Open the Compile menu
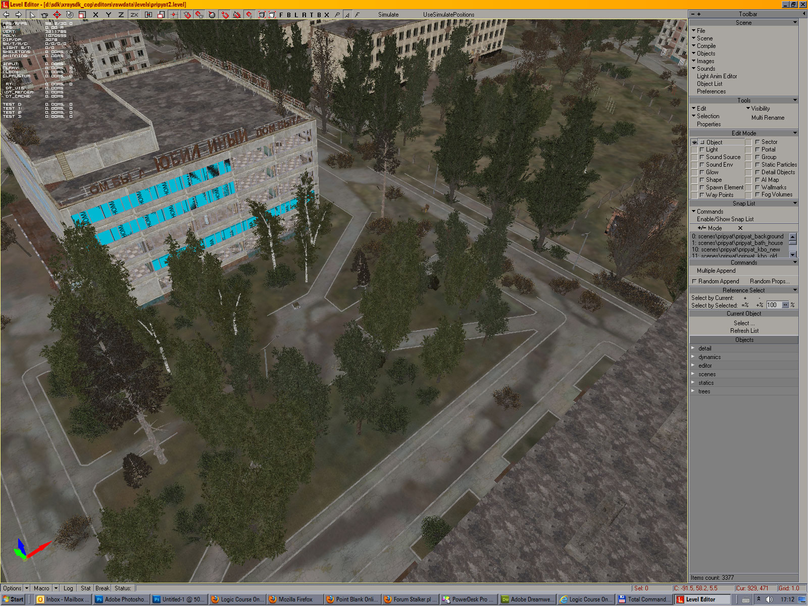Image resolution: width=808 pixels, height=606 pixels. 703,46
